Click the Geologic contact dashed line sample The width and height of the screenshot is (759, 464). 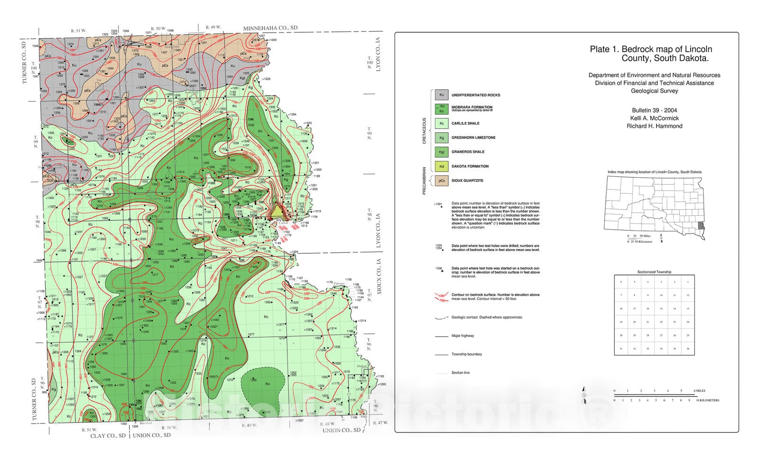pos(442,318)
